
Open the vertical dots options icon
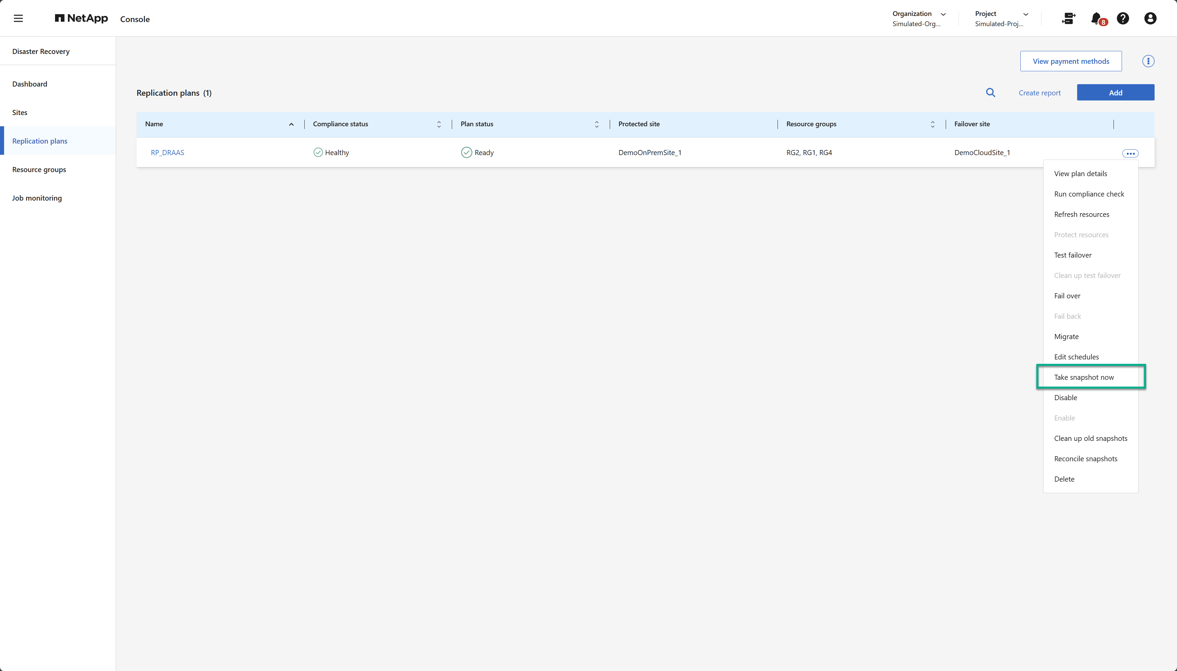[x=1148, y=61]
